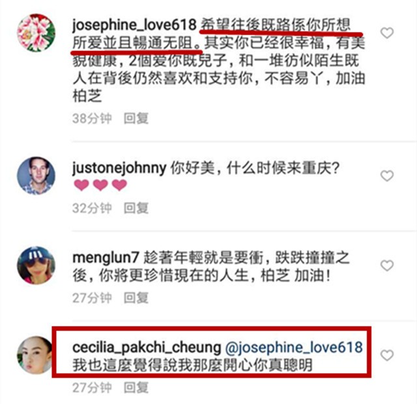Like josephine_love618's comment with the heart
417x404 pixels.
coord(387,33)
